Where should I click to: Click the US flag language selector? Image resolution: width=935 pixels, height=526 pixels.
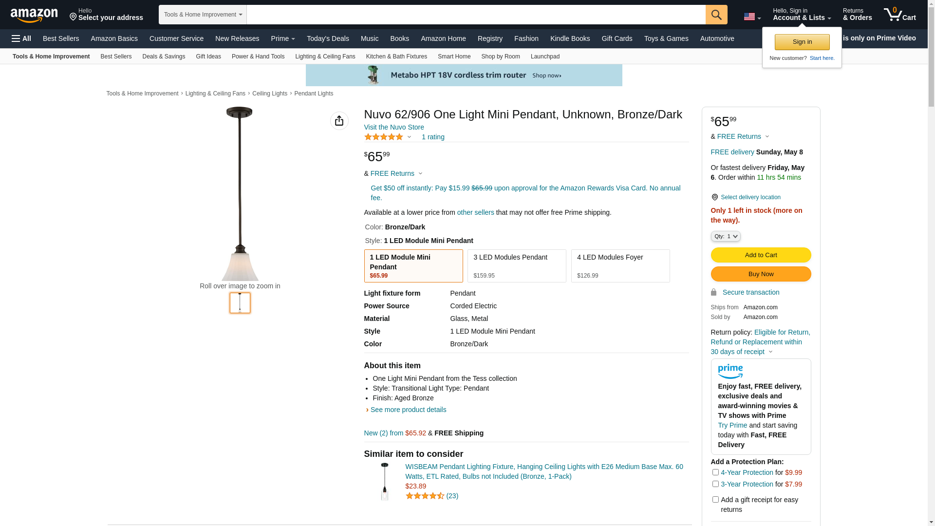(751, 17)
